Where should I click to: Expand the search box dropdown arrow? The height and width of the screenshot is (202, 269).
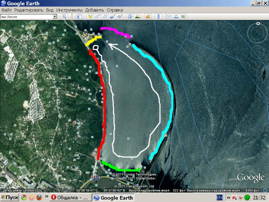pyautogui.click(x=55, y=17)
